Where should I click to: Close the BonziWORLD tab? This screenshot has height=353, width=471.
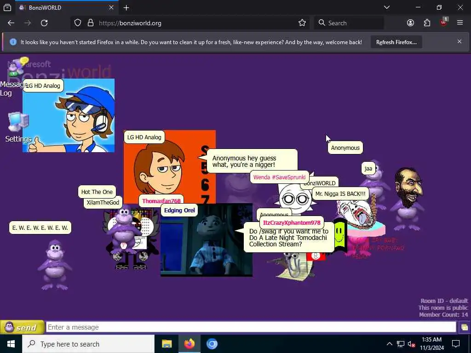(x=111, y=7)
